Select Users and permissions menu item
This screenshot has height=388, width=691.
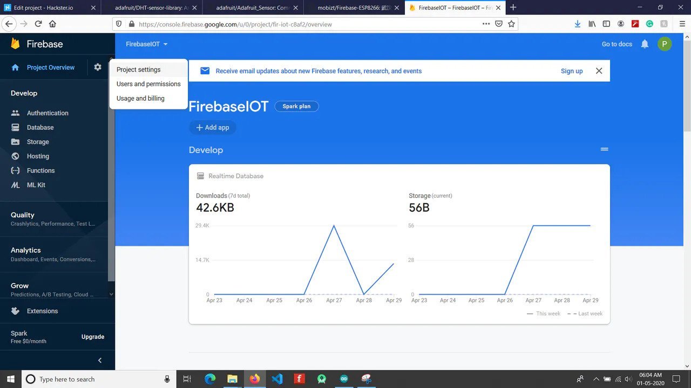[148, 84]
